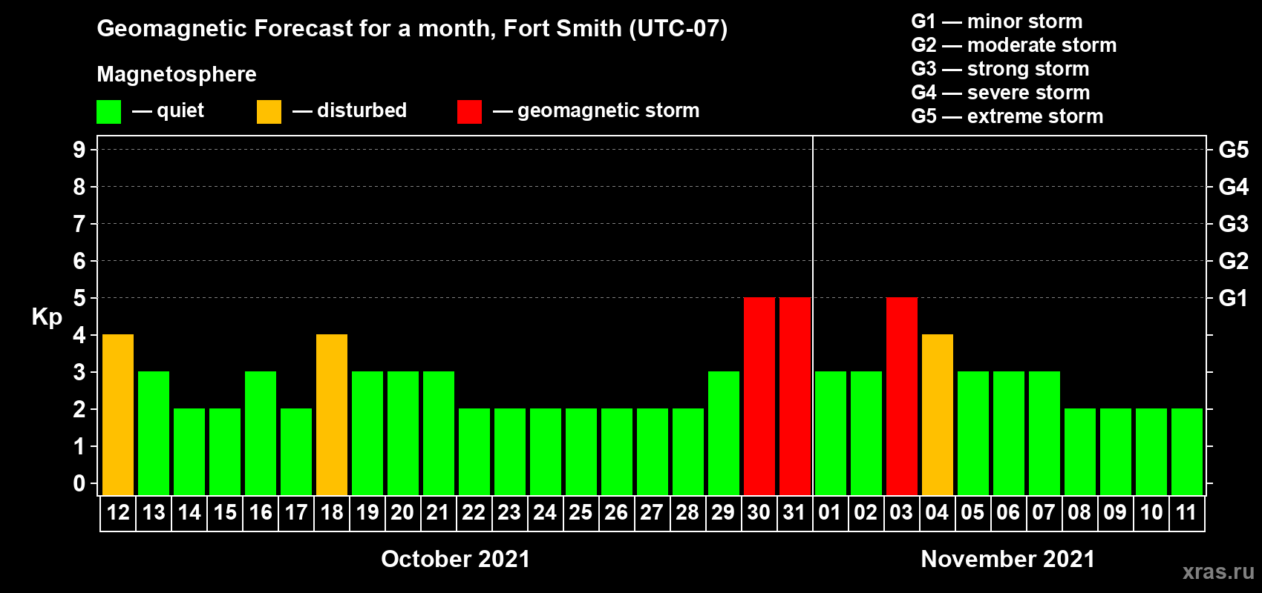Click the 'G4 — severe storm' legend line
This screenshot has height=593, width=1262.
[1000, 93]
